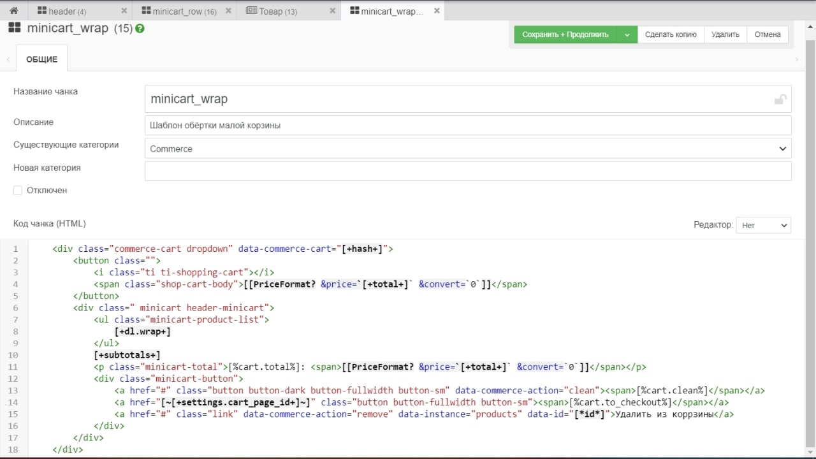Click the right tab scroll arrow
Screen dimensions: 816x459
point(796,59)
